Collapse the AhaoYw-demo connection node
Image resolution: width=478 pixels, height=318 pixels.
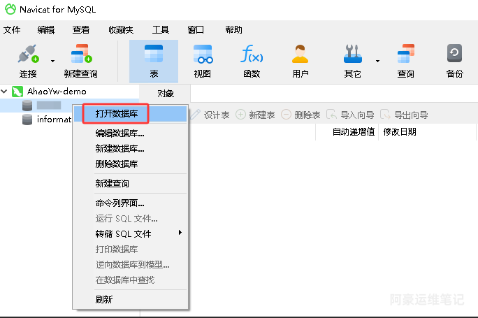pos(4,91)
